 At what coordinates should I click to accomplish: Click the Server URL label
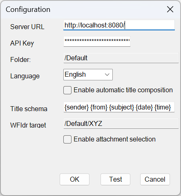point(27,27)
